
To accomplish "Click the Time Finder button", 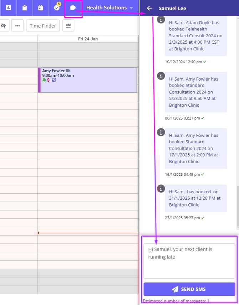I will tap(43, 26).
